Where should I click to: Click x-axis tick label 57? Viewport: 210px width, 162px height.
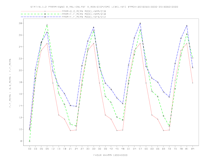(x=140, y=149)
